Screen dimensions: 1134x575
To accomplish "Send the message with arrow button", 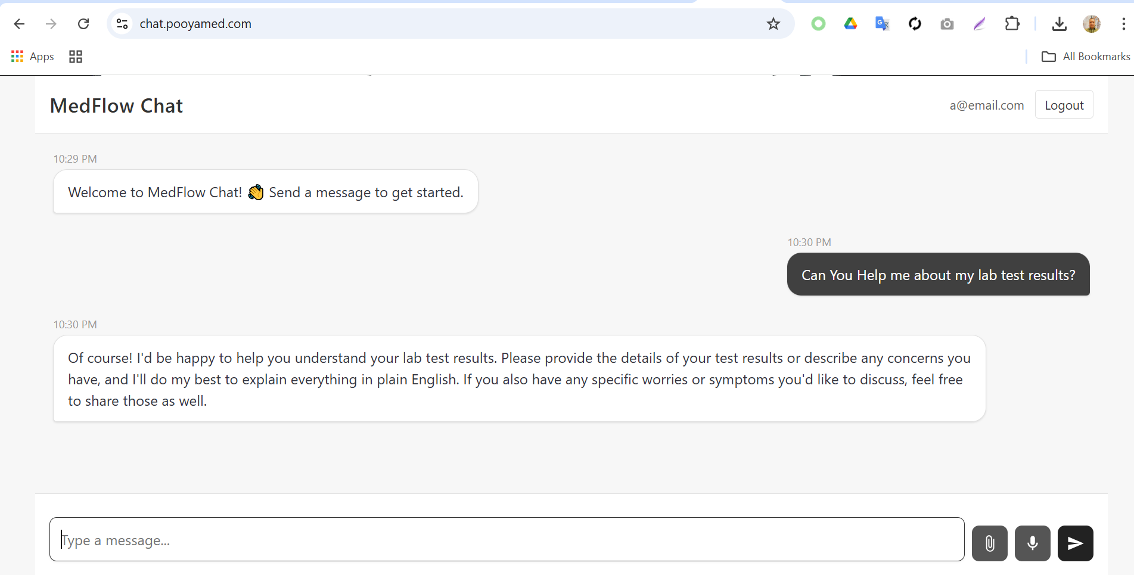I will click(x=1075, y=543).
